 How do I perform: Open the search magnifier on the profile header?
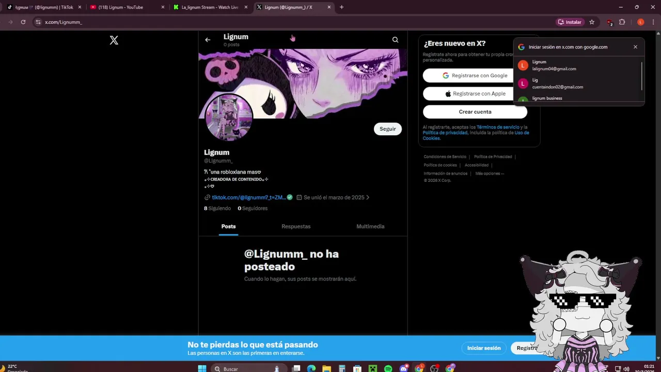click(395, 40)
